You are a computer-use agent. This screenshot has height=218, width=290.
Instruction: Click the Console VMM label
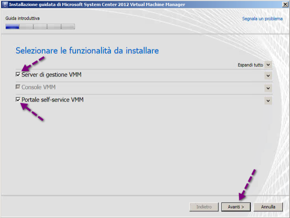tap(38, 87)
